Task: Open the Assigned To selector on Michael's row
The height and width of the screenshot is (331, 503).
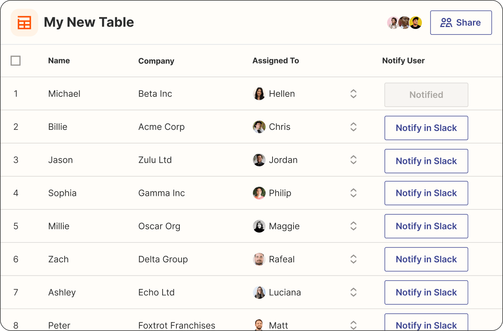Action: [x=353, y=93]
